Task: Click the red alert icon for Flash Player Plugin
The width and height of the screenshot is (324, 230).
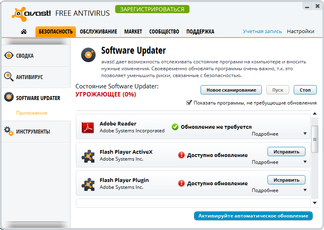Action: (181, 183)
